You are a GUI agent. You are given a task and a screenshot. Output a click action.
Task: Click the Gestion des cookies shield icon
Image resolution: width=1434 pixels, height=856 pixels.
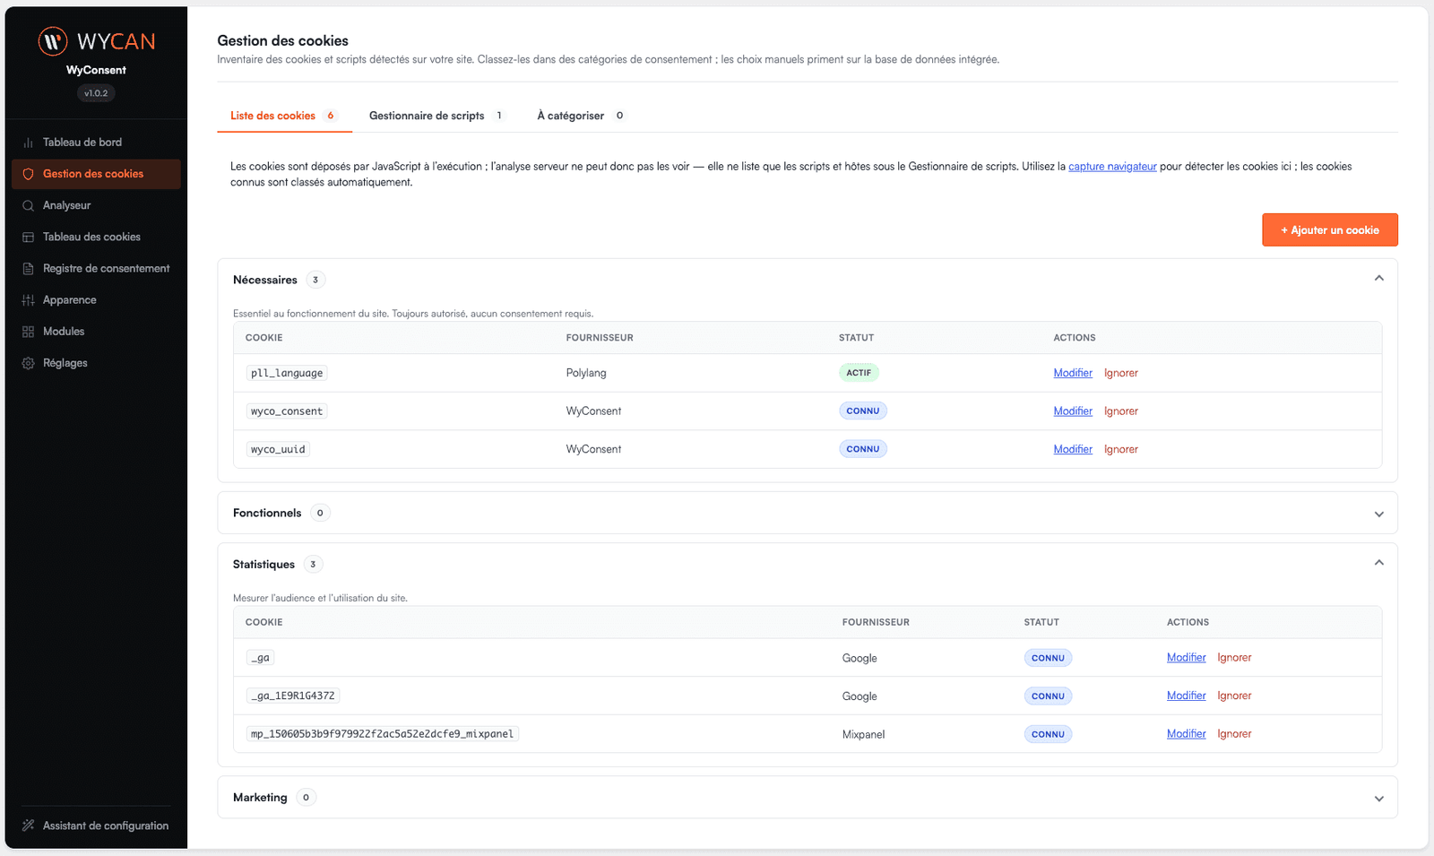point(28,174)
